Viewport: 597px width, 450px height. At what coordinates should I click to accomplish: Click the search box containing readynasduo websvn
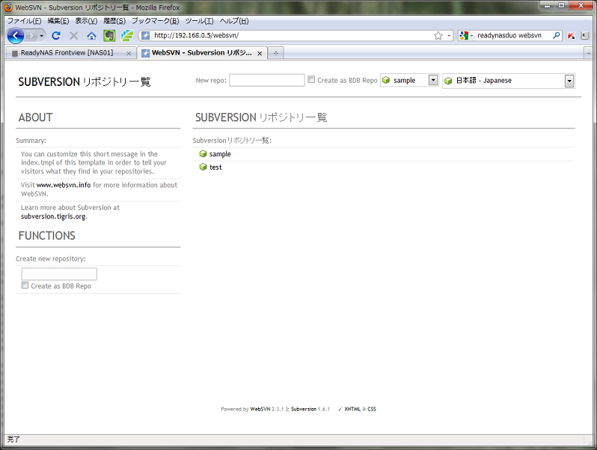[513, 35]
